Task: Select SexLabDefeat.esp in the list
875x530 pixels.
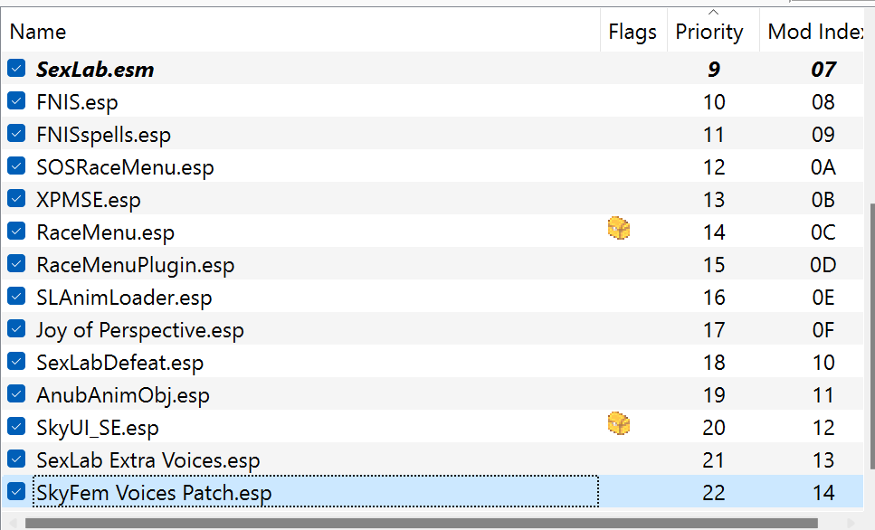Action: (120, 363)
